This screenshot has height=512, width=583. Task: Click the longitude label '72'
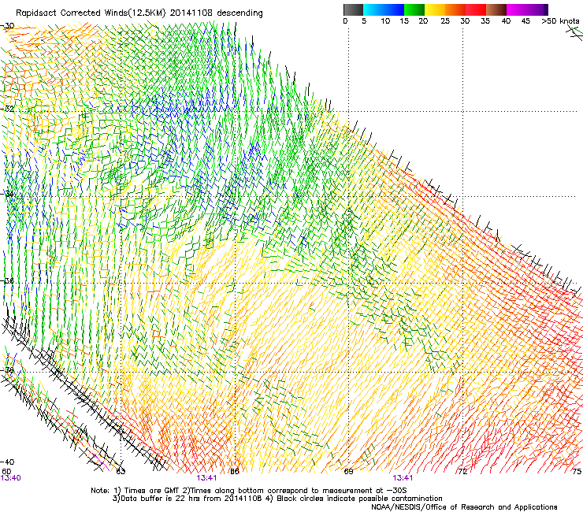pos(462,472)
